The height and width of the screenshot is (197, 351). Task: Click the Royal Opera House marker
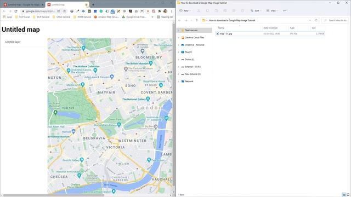(161, 85)
